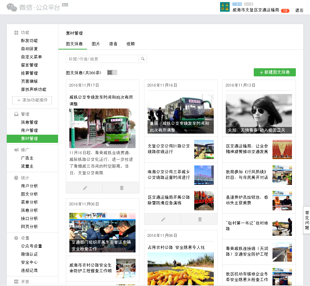Click the 功能 grid icon in sidebar
Screen dimensions: 310x286
click(16, 32)
